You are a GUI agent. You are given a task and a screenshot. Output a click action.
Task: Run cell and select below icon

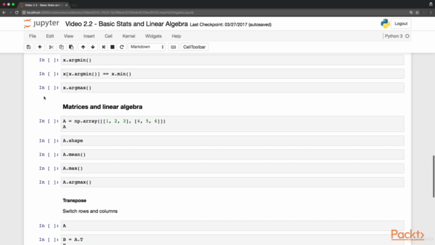point(103,47)
